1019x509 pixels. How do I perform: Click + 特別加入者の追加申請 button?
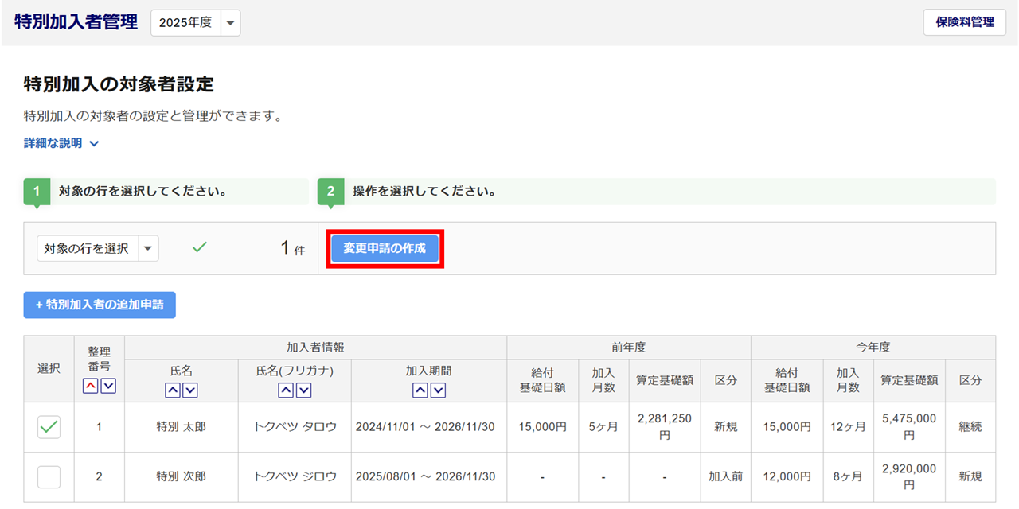point(100,305)
